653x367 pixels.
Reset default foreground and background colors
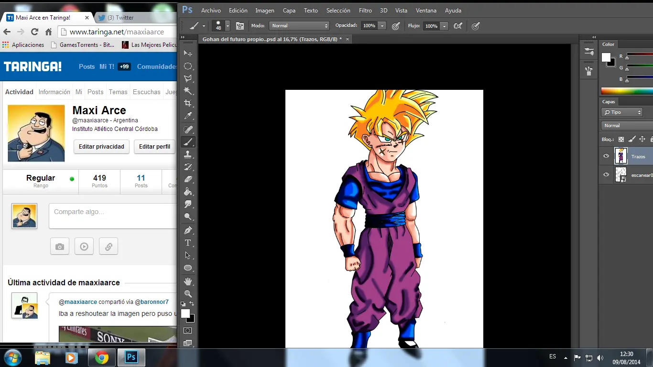pyautogui.click(x=183, y=303)
